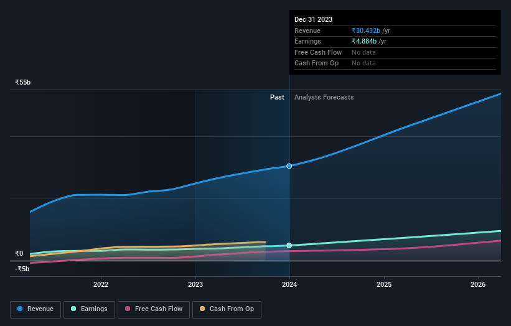Click the Revenue tooltip row label

[307, 30]
